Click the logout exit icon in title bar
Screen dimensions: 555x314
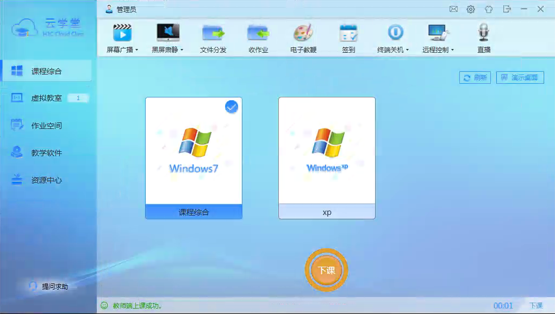(x=507, y=9)
